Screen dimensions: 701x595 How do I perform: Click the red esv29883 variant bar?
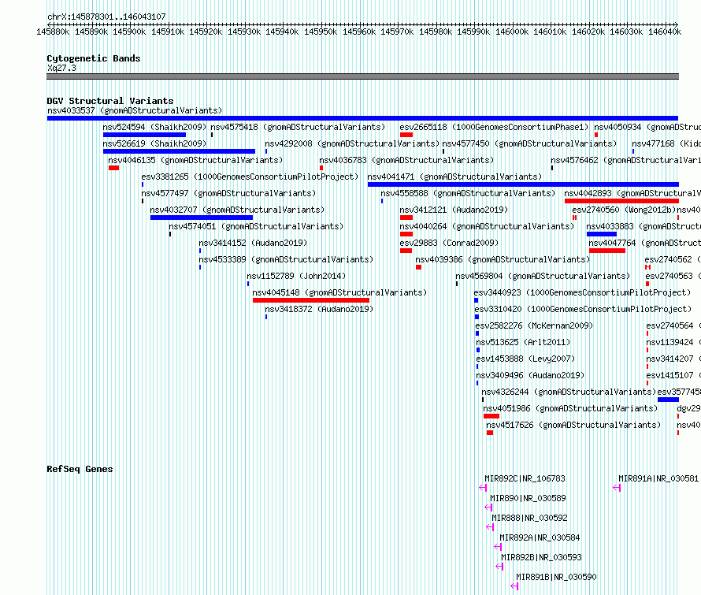coord(406,251)
